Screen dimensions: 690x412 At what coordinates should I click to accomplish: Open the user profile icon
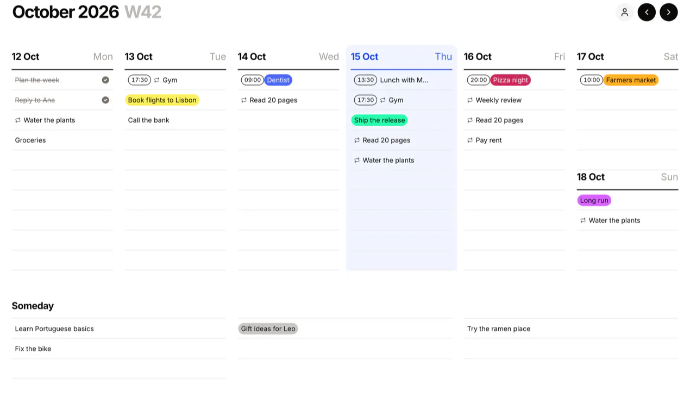(624, 12)
